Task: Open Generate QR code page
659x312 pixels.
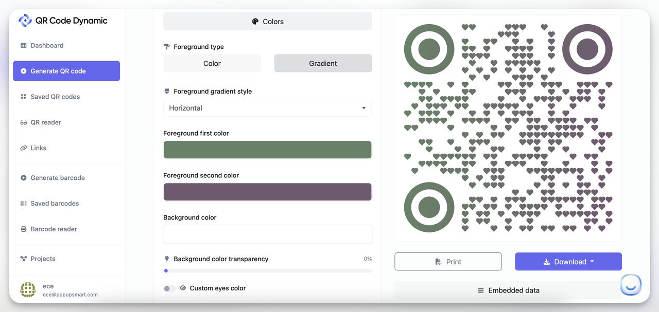Action: point(66,71)
